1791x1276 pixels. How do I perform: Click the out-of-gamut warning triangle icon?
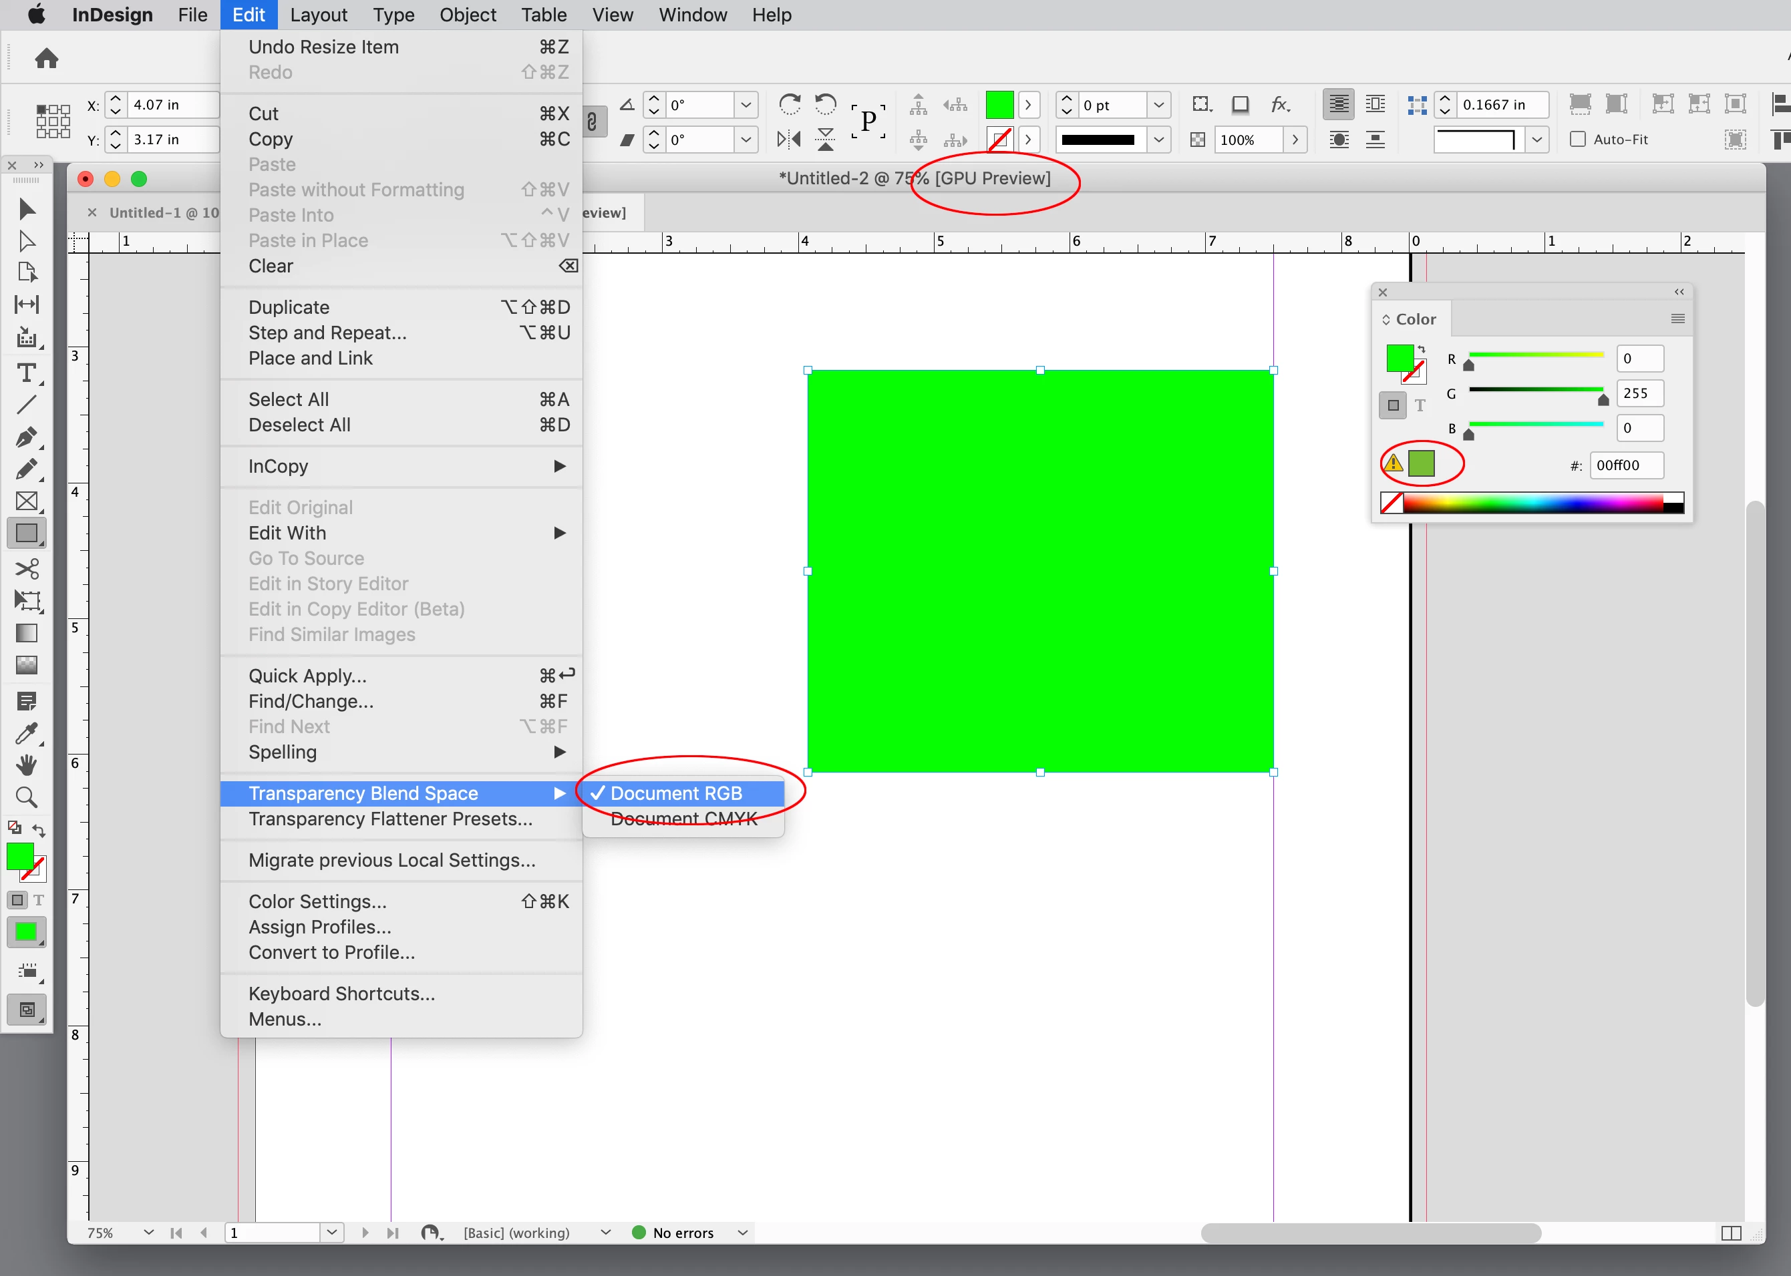click(1394, 463)
